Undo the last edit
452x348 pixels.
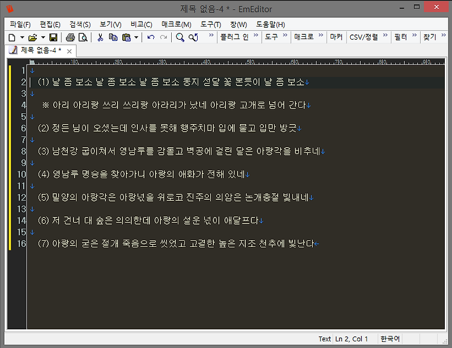point(151,37)
